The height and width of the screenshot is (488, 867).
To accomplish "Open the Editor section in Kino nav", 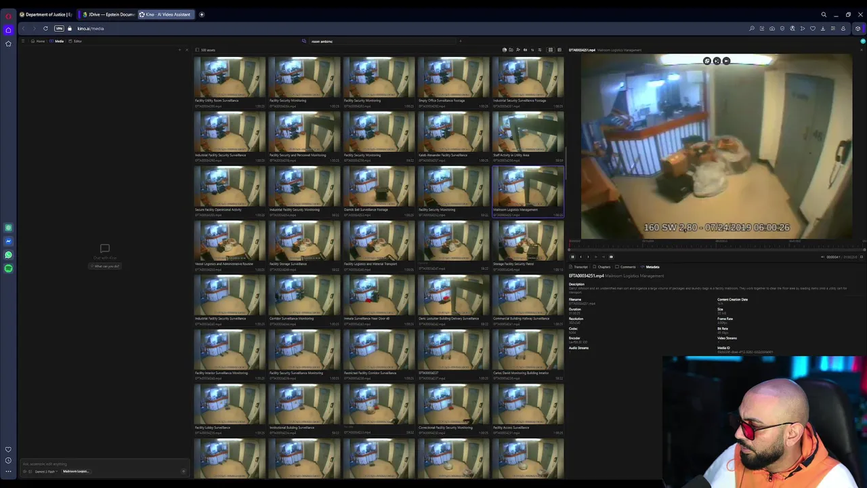I will (x=76, y=41).
